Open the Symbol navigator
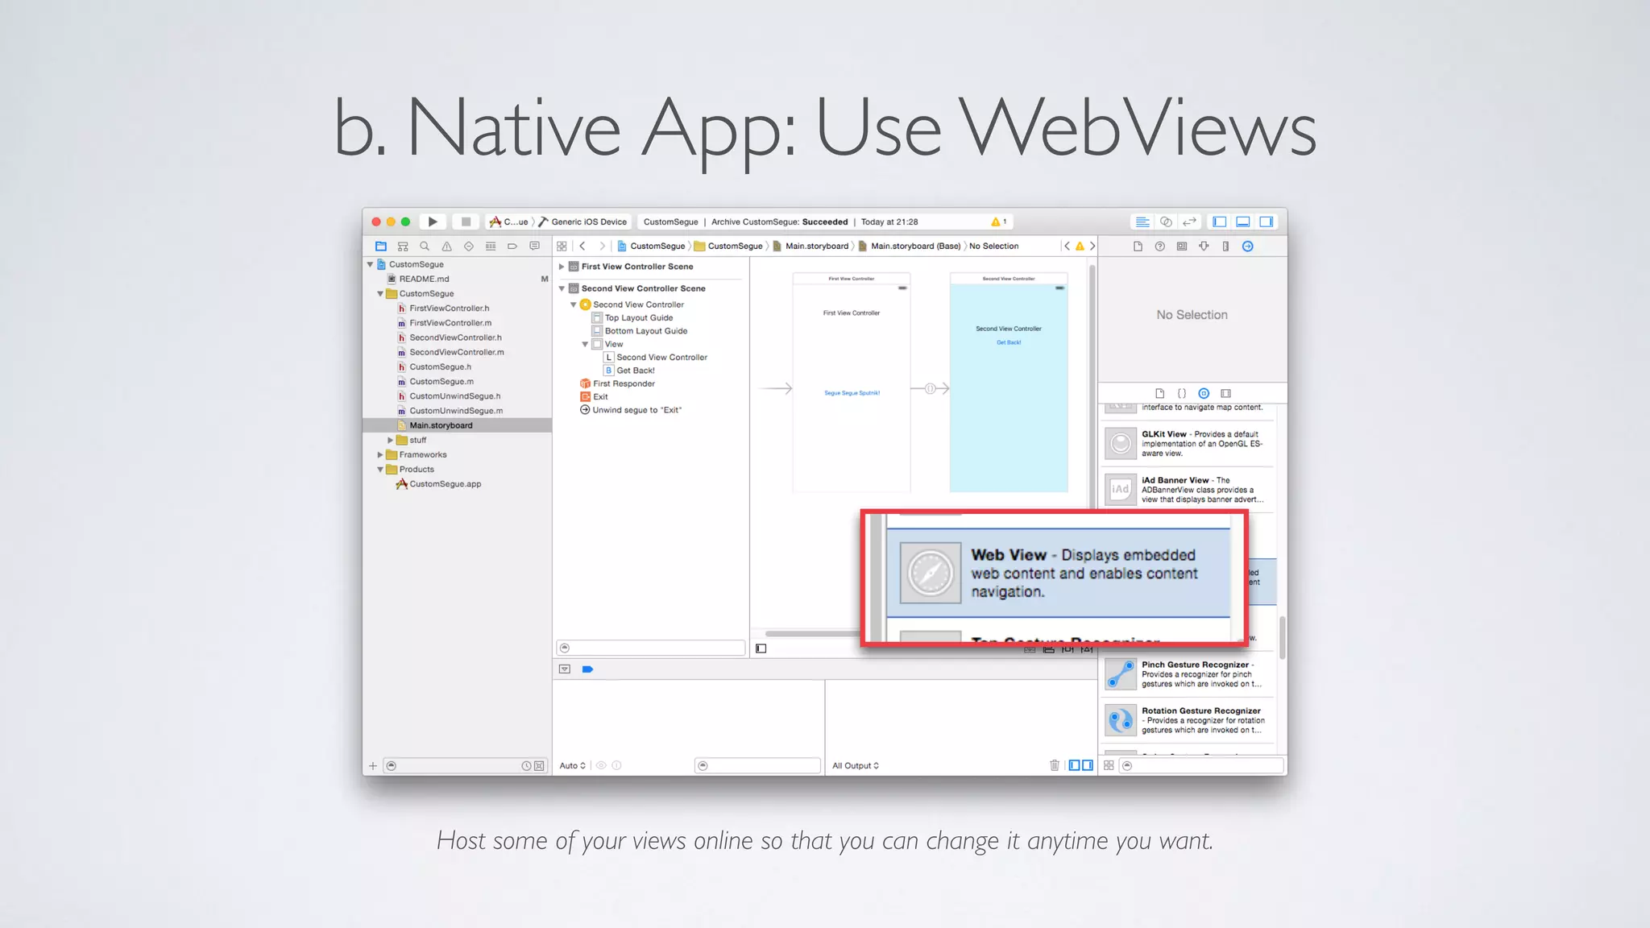 [x=403, y=246]
